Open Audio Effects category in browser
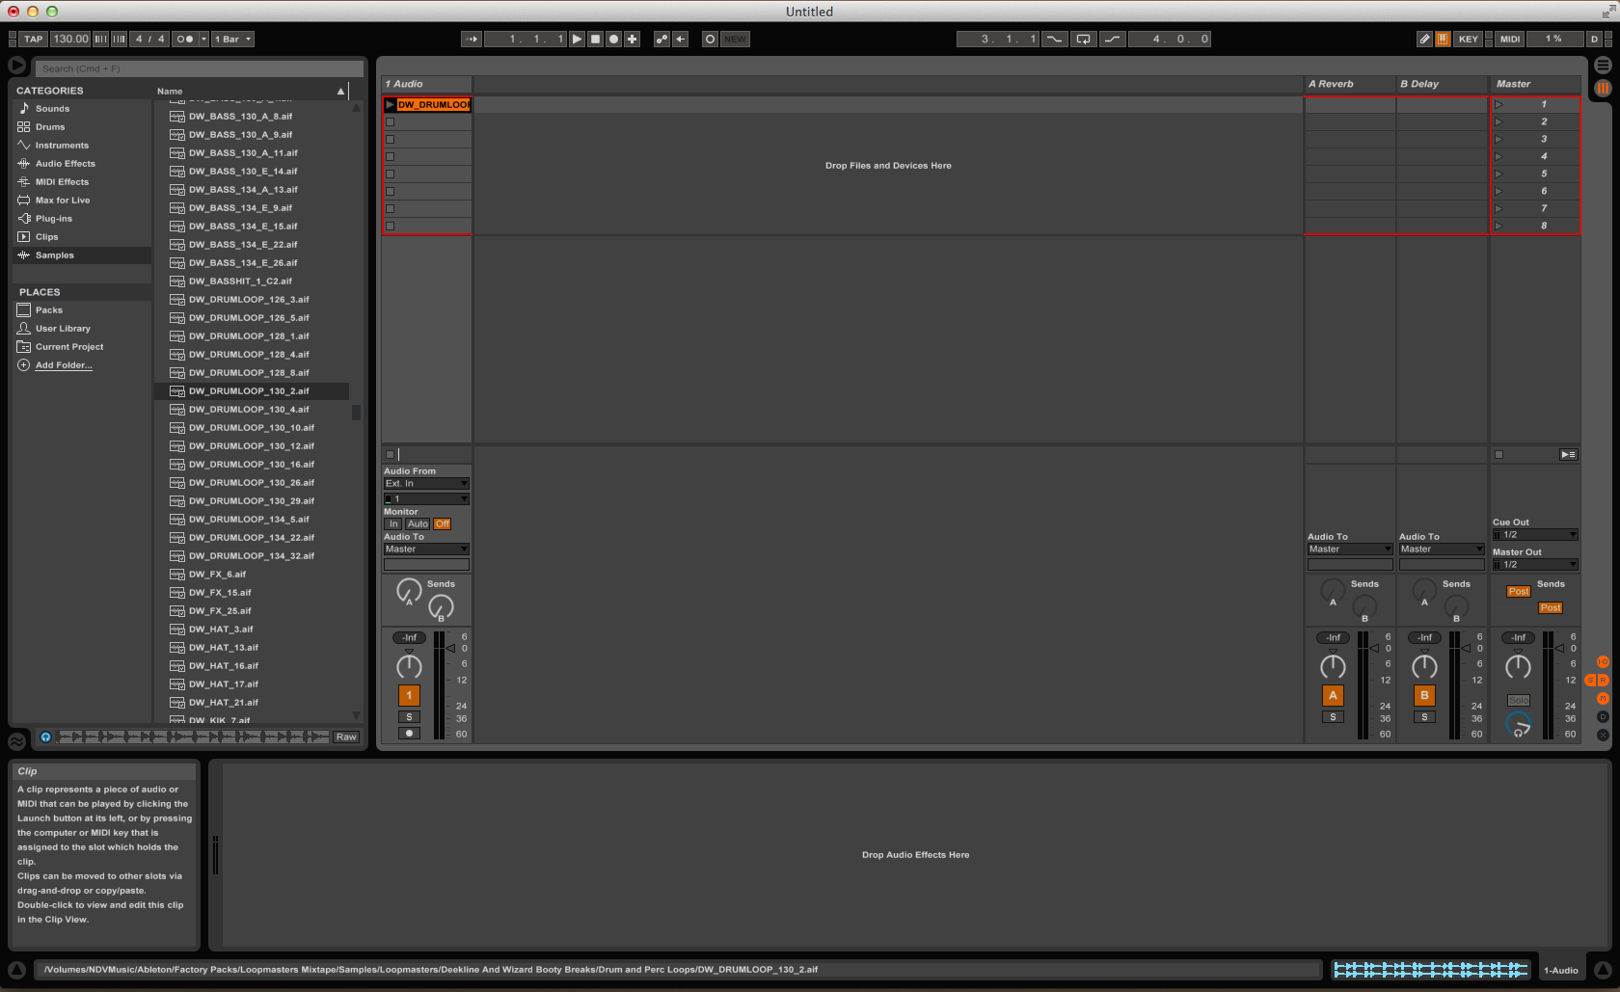The width and height of the screenshot is (1620, 992). [65, 164]
